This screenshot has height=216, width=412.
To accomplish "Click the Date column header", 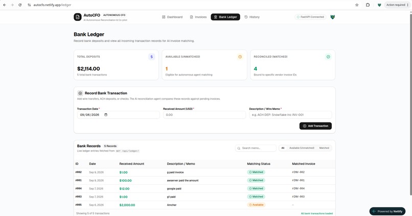I will 92,164.
